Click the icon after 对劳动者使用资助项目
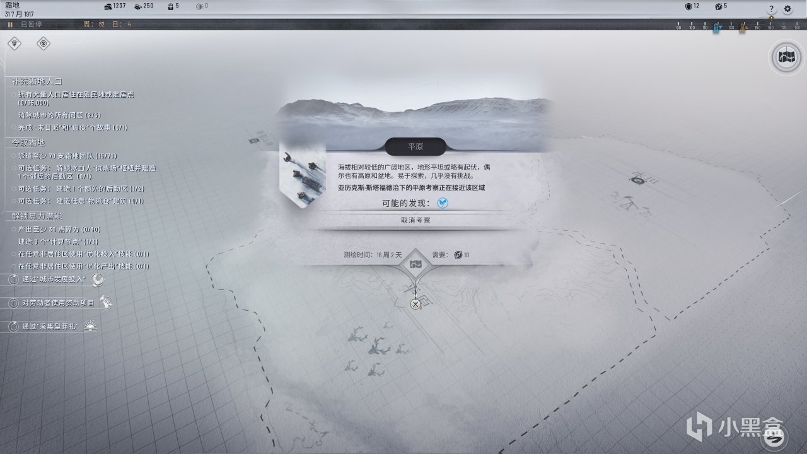Image resolution: width=807 pixels, height=454 pixels. tap(107, 303)
